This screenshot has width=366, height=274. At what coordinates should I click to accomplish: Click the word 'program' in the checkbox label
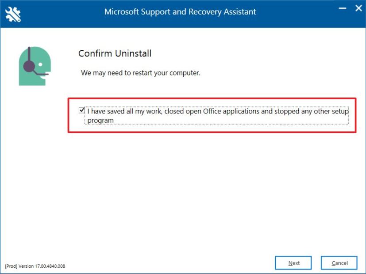coord(100,120)
